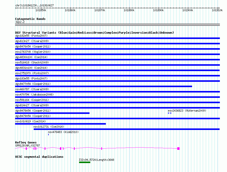The height and width of the screenshot is (172, 227).
Task: Click the last large GPR128 exon block
Action: pyautogui.click(x=178, y=149)
